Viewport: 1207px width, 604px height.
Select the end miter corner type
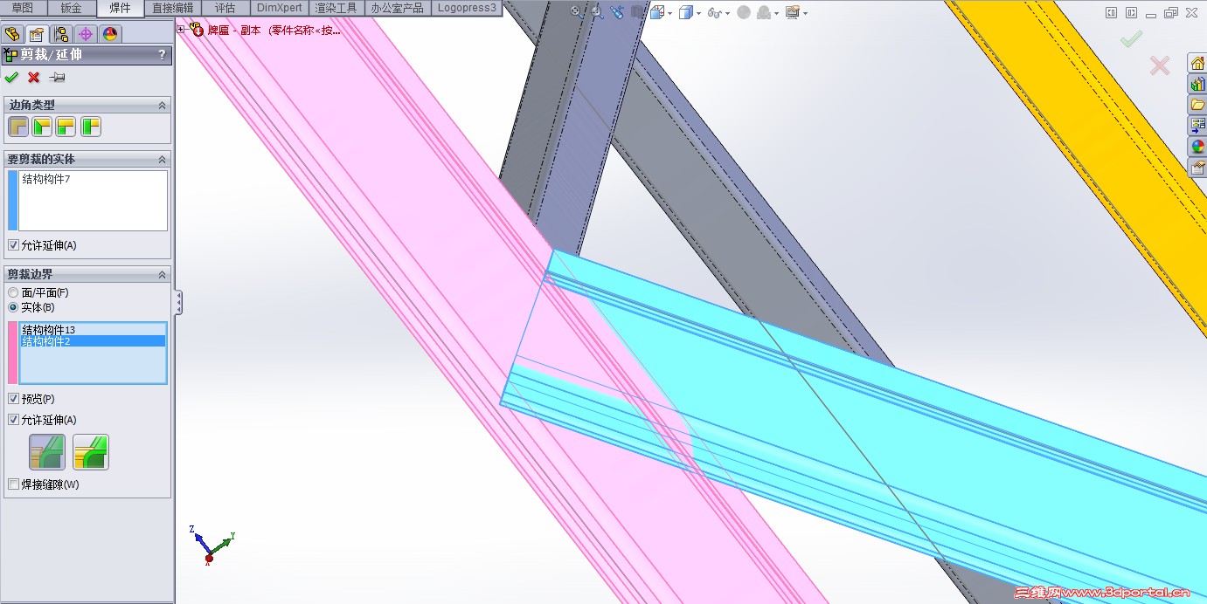[42, 127]
